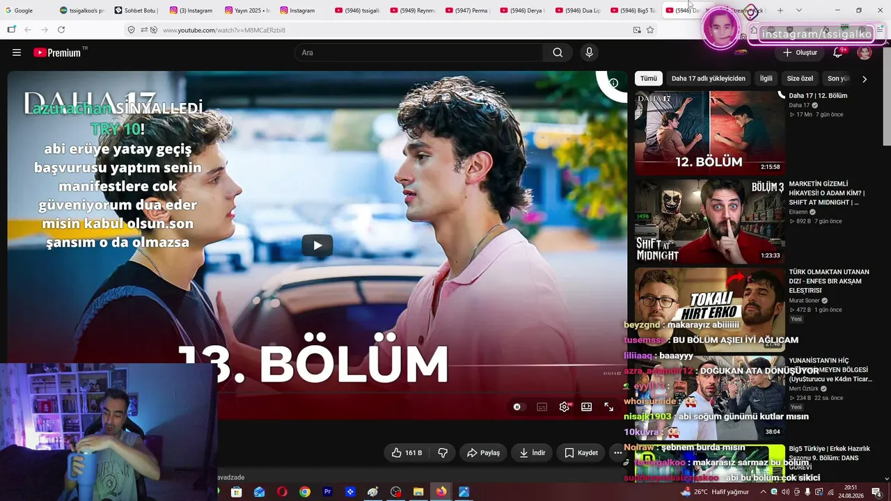Image resolution: width=891 pixels, height=501 pixels.
Task: Open Adobe Premiere Pro from taskbar
Action: coord(328,492)
